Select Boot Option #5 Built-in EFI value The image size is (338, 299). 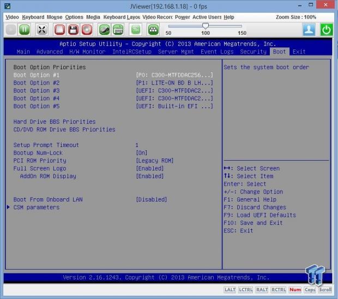pos(174,106)
